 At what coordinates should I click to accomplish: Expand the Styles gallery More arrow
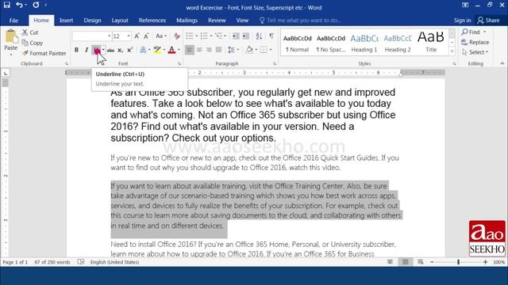pyautogui.click(x=452, y=51)
